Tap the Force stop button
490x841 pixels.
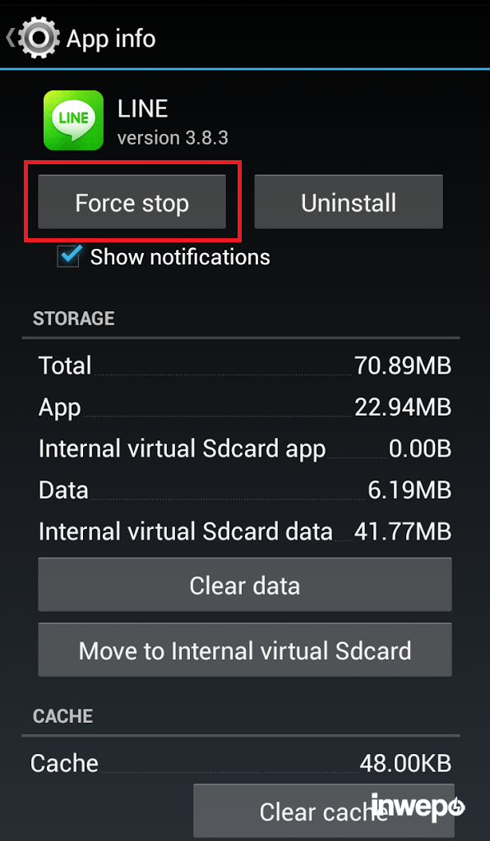click(x=132, y=202)
